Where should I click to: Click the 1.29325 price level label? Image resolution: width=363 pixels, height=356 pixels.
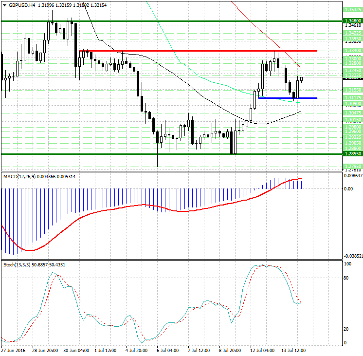click(353, 137)
